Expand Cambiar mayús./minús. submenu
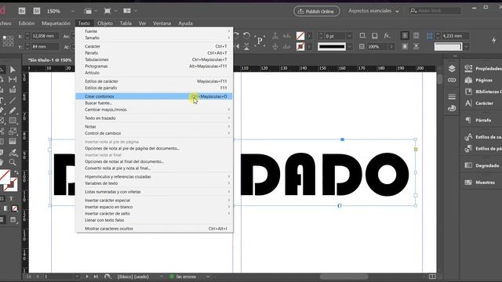Viewport: 502px width, 282px height. click(154, 110)
